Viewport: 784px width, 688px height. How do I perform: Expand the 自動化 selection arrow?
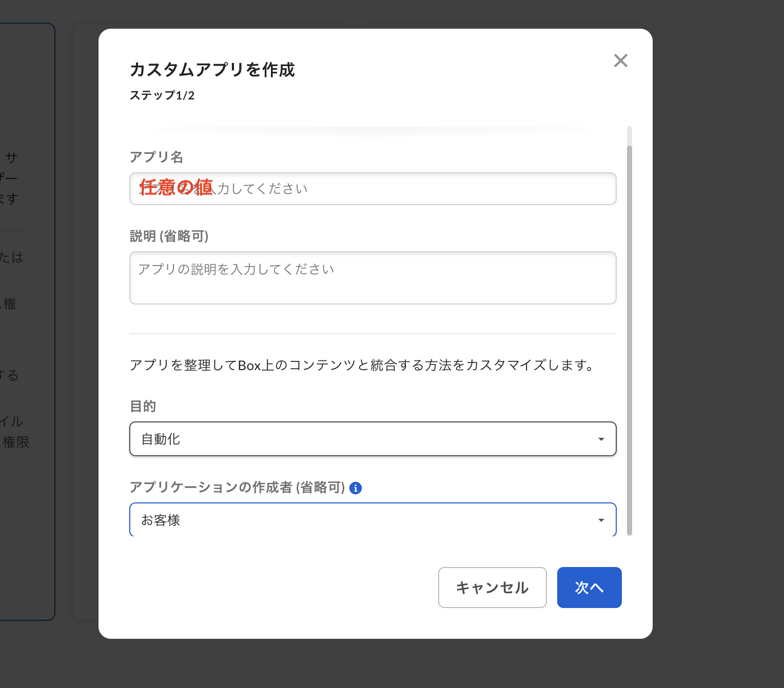601,439
